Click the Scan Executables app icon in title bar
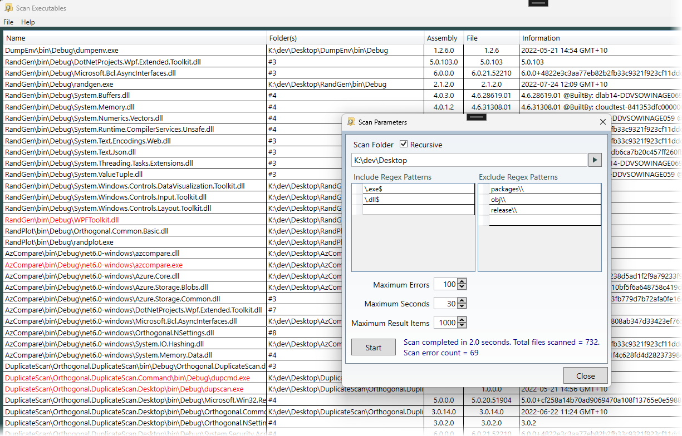 coord(8,8)
